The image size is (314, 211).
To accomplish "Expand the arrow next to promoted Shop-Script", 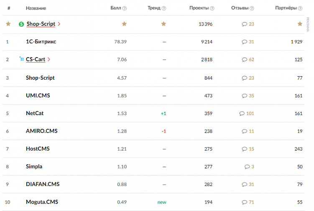I will pyautogui.click(x=59, y=24).
